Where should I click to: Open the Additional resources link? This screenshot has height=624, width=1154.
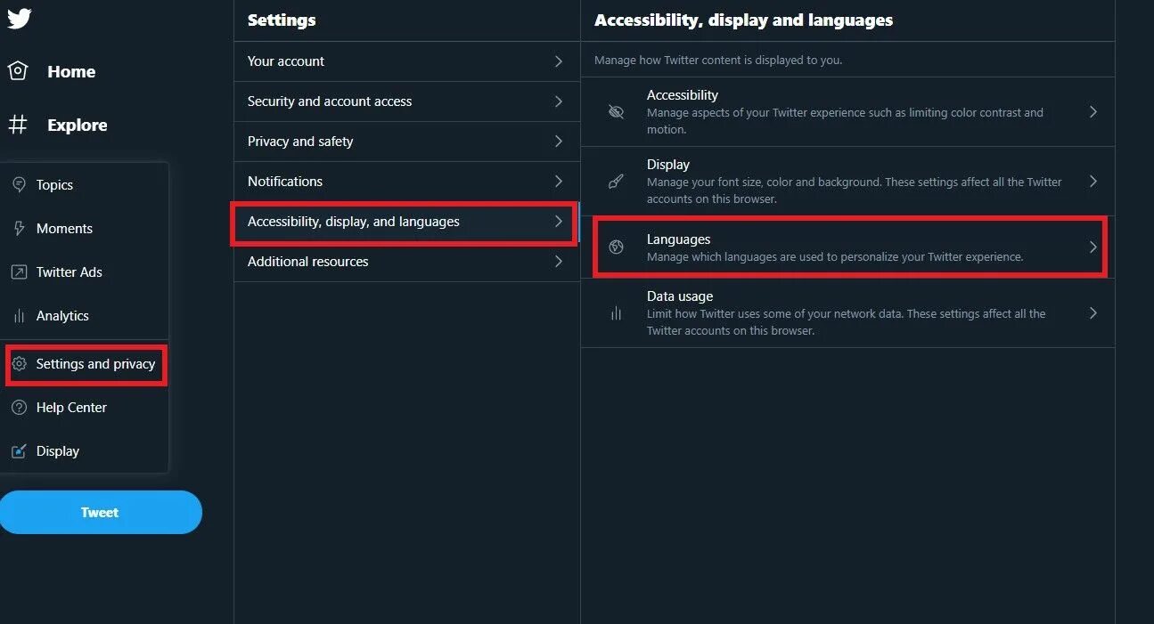click(307, 262)
